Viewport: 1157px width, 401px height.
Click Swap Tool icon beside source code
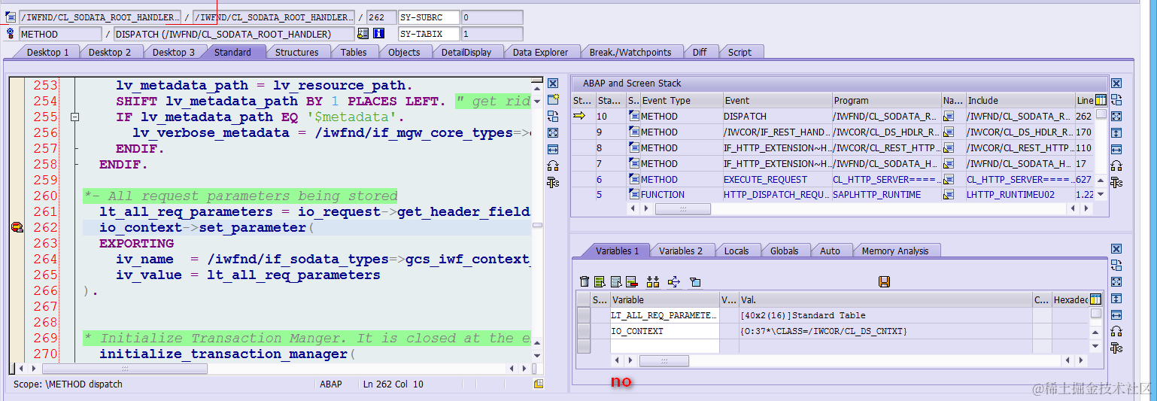553,116
